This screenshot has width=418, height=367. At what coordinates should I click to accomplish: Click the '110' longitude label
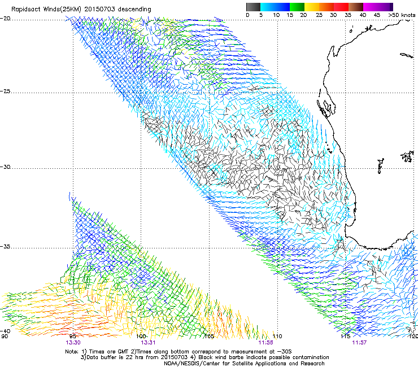tap(277, 337)
